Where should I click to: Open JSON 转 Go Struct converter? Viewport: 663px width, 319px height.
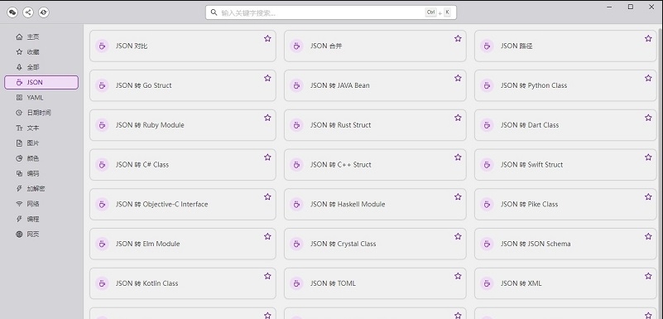(183, 85)
